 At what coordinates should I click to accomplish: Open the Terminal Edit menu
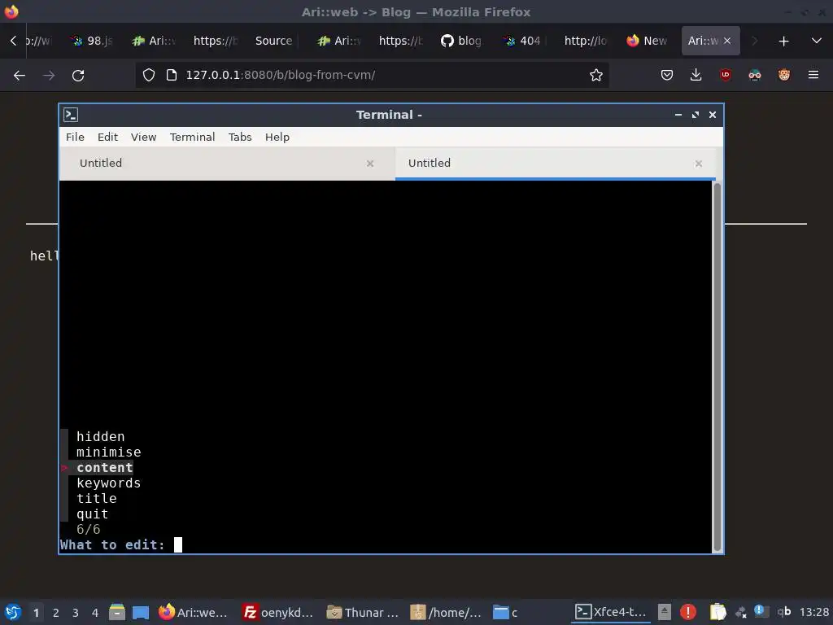click(107, 137)
